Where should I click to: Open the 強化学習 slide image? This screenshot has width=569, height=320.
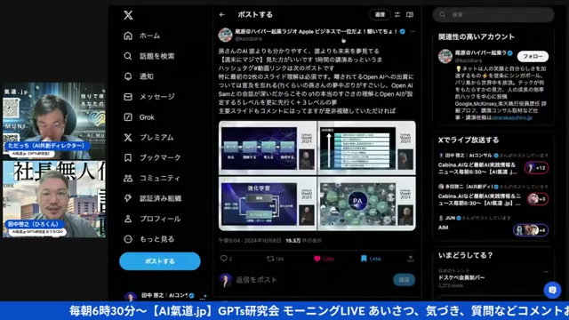(268, 204)
